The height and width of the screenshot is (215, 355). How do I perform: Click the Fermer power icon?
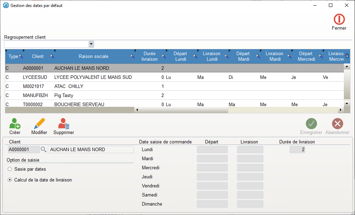click(x=339, y=19)
